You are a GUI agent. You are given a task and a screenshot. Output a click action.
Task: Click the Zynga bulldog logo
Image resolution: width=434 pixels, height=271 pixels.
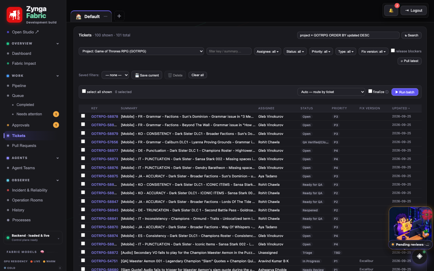14,15
